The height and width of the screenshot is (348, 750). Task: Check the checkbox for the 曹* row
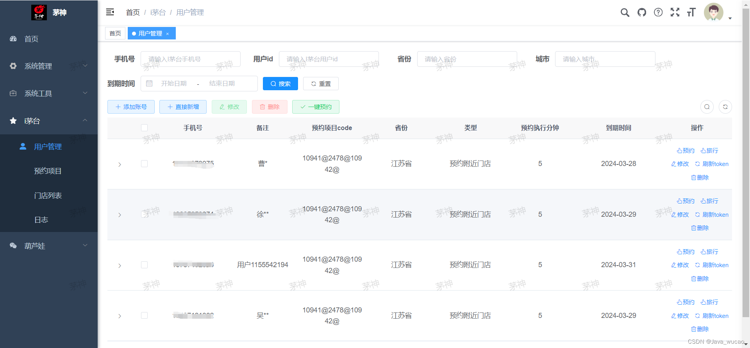pos(145,164)
